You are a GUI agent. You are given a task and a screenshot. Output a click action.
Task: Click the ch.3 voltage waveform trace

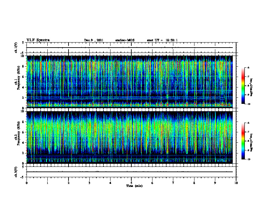(130, 172)
